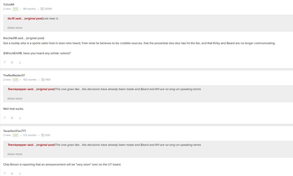Viewport: 293px width, 176px height.
Task: Click comment count icon next to 13008
Action: coord(42,9)
